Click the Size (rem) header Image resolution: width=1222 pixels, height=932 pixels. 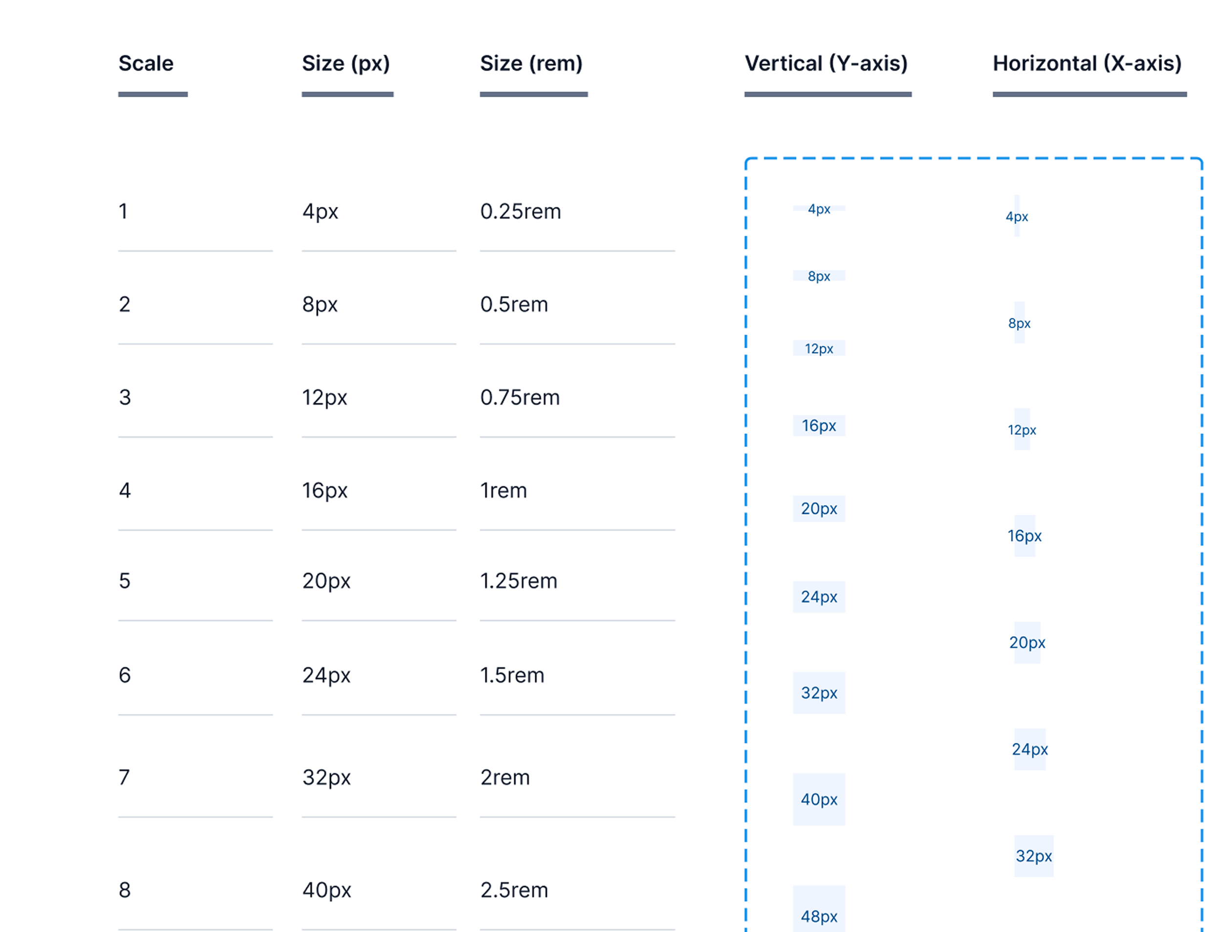pos(531,64)
